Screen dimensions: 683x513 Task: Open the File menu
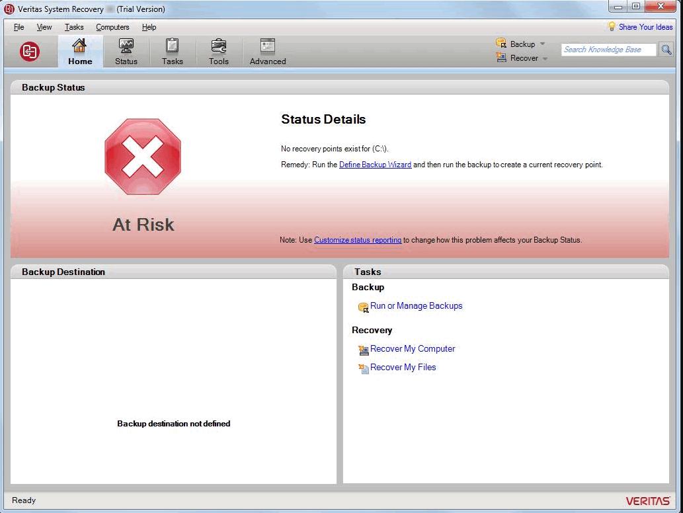[19, 27]
